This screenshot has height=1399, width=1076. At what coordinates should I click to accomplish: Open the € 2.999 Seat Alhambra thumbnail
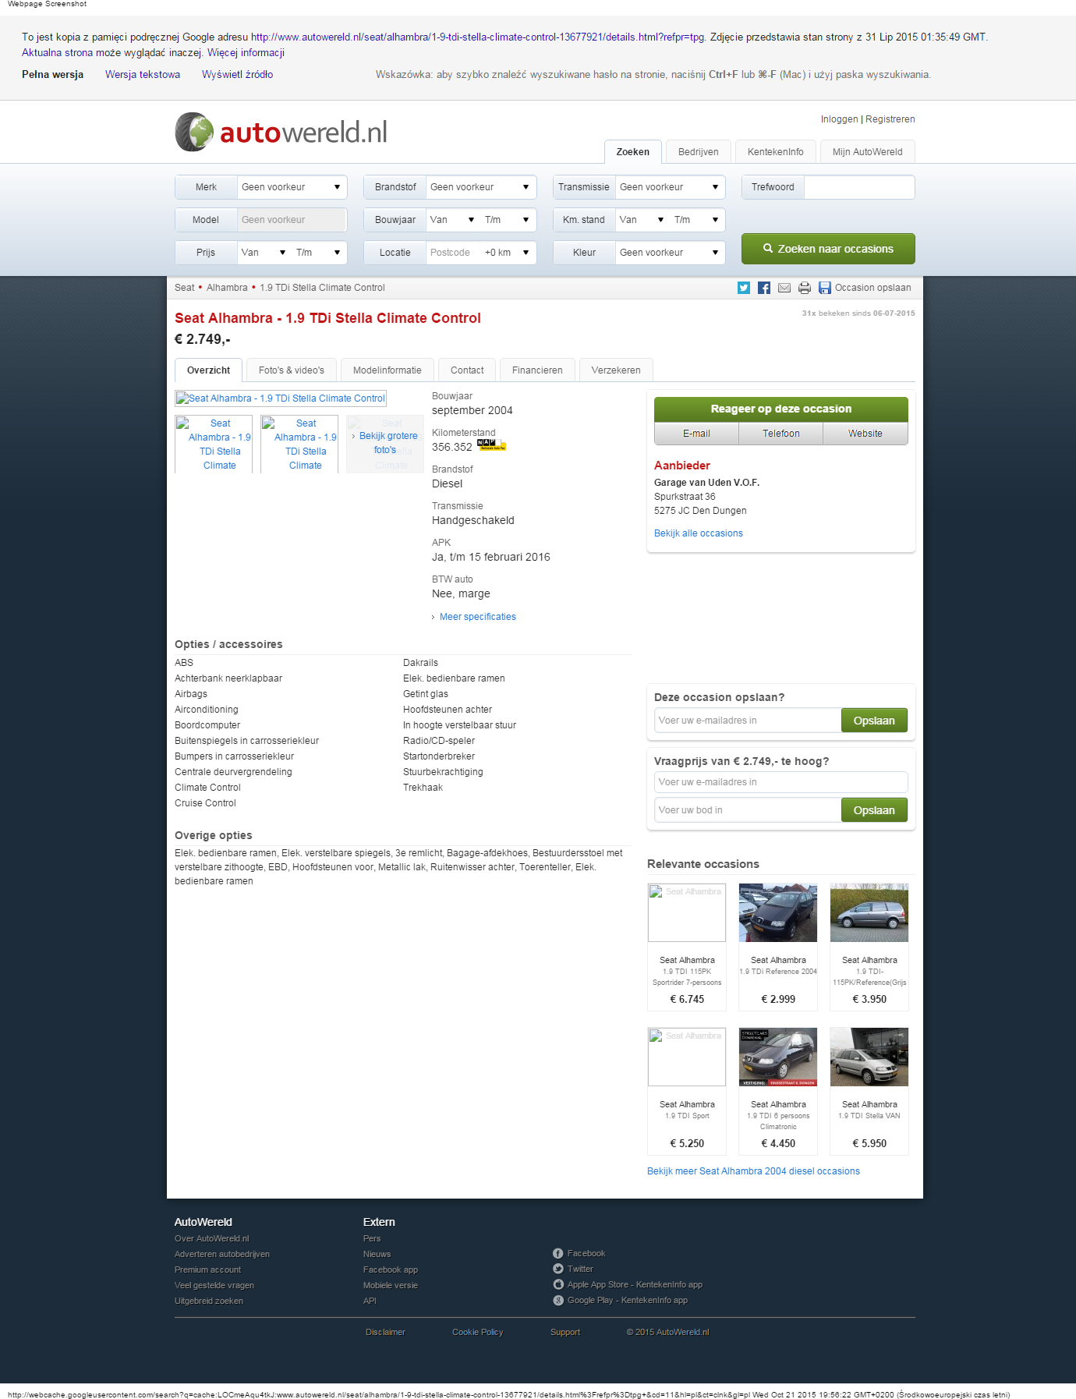click(x=778, y=912)
